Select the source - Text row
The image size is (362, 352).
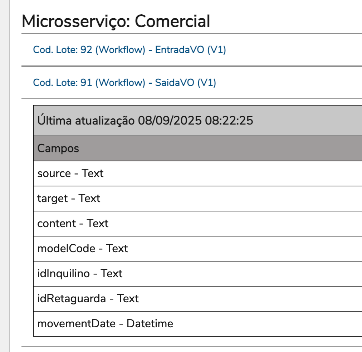pyautogui.click(x=70, y=173)
